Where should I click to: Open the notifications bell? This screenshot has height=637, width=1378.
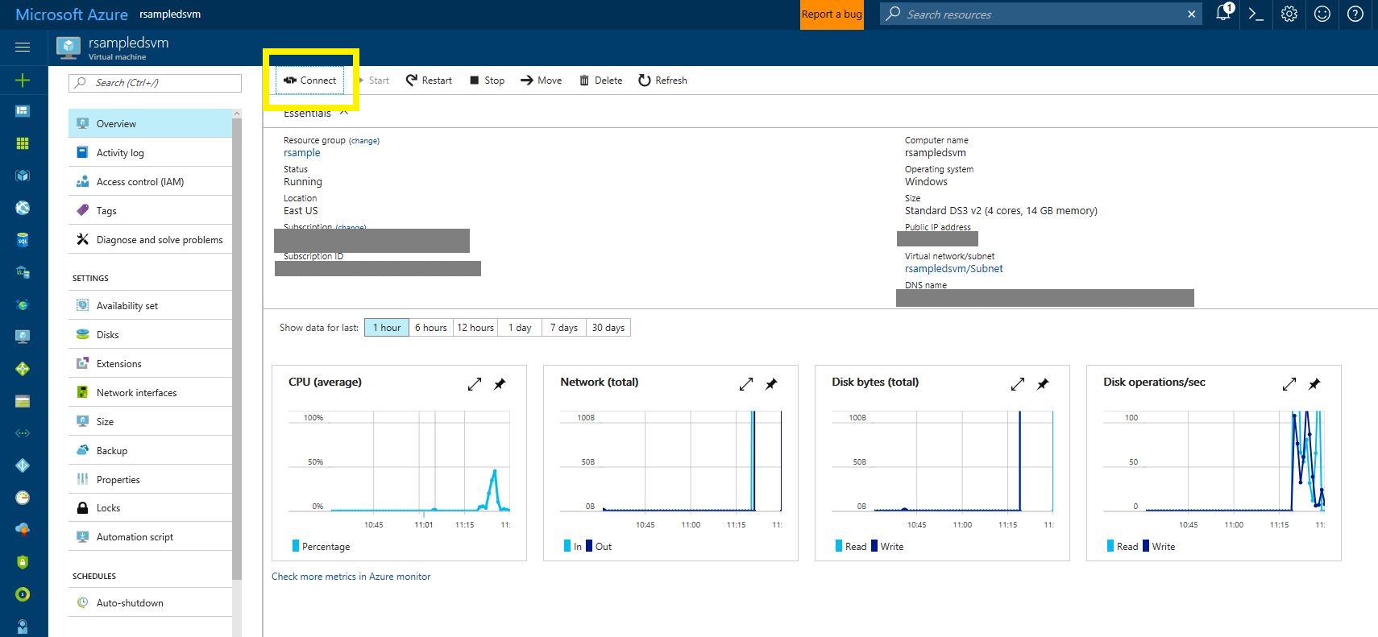coord(1223,13)
